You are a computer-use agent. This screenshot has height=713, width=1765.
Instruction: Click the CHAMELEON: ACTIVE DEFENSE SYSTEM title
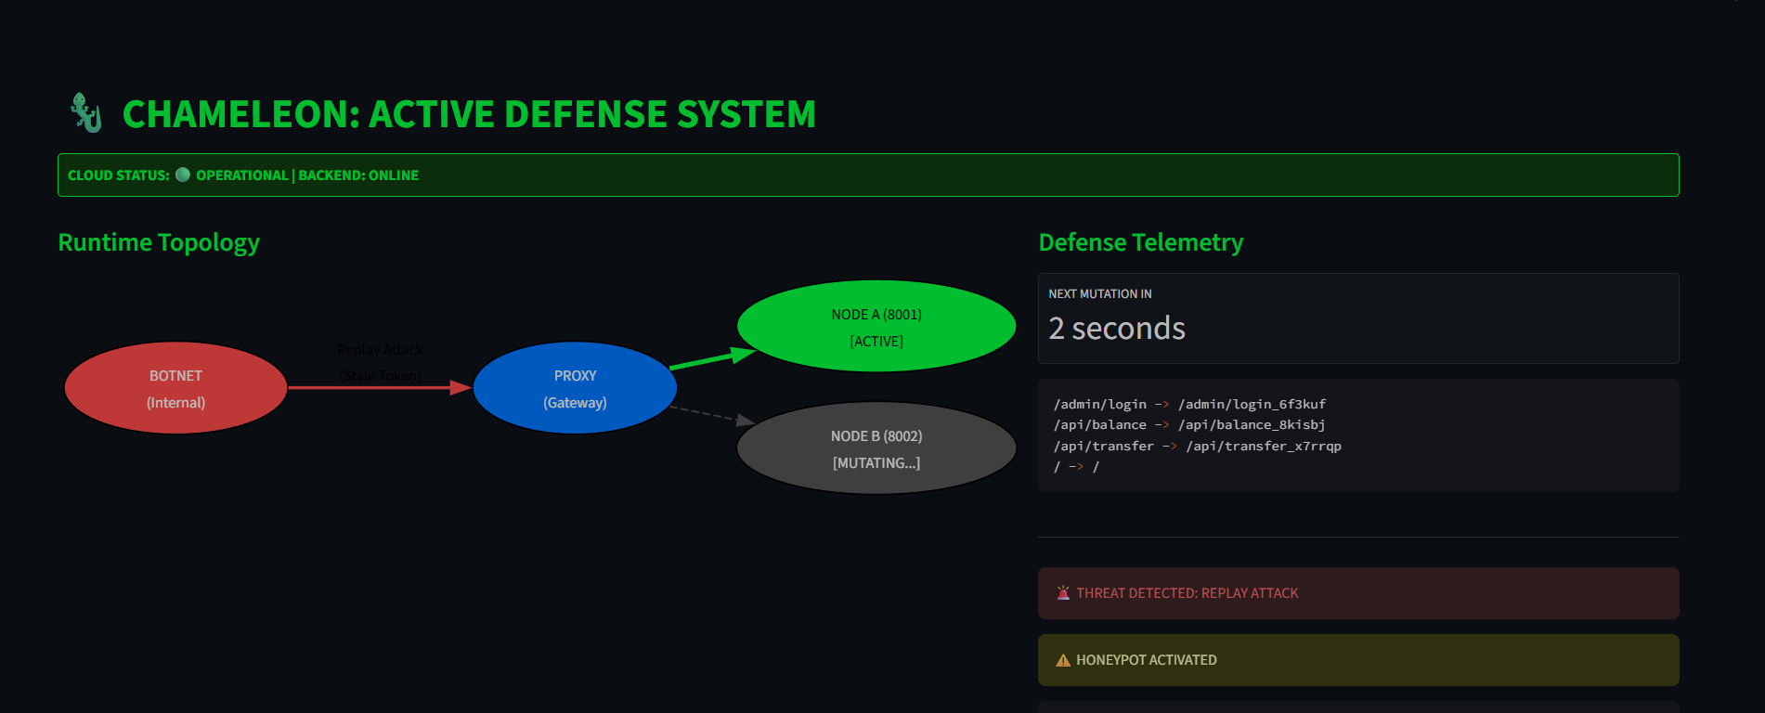(469, 114)
